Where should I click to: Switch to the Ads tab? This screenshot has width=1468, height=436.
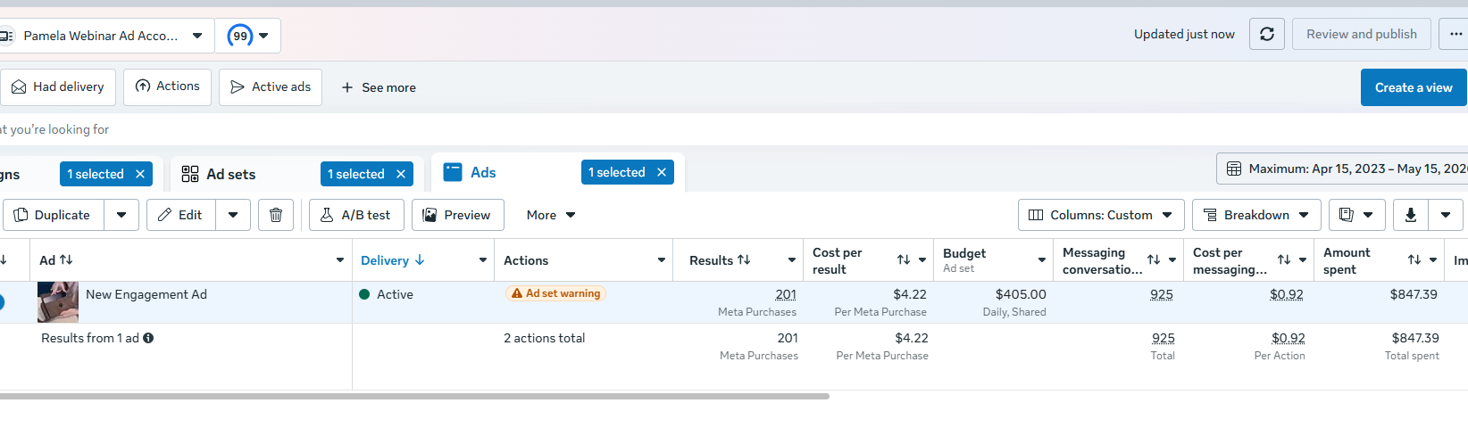(483, 172)
